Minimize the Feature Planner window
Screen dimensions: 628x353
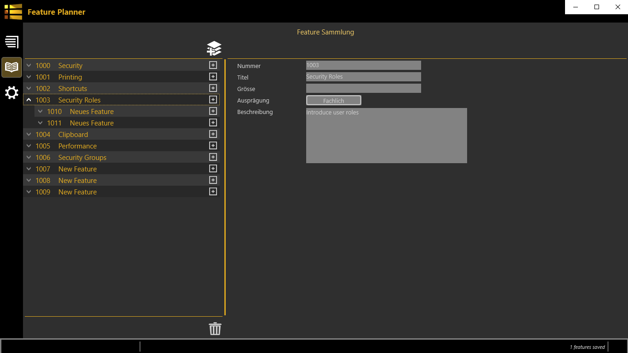[576, 7]
